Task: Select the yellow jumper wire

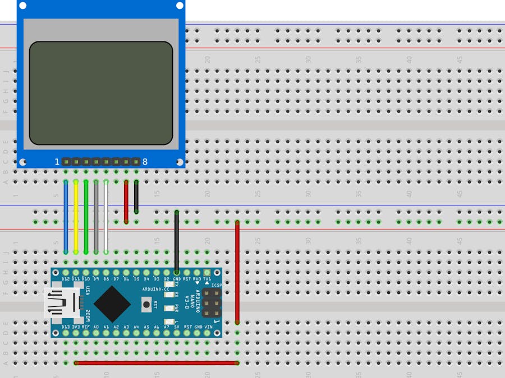Action: point(76,217)
